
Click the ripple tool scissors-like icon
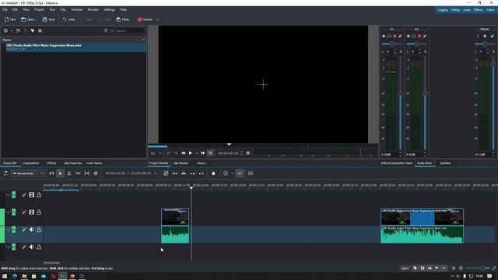coord(78,173)
